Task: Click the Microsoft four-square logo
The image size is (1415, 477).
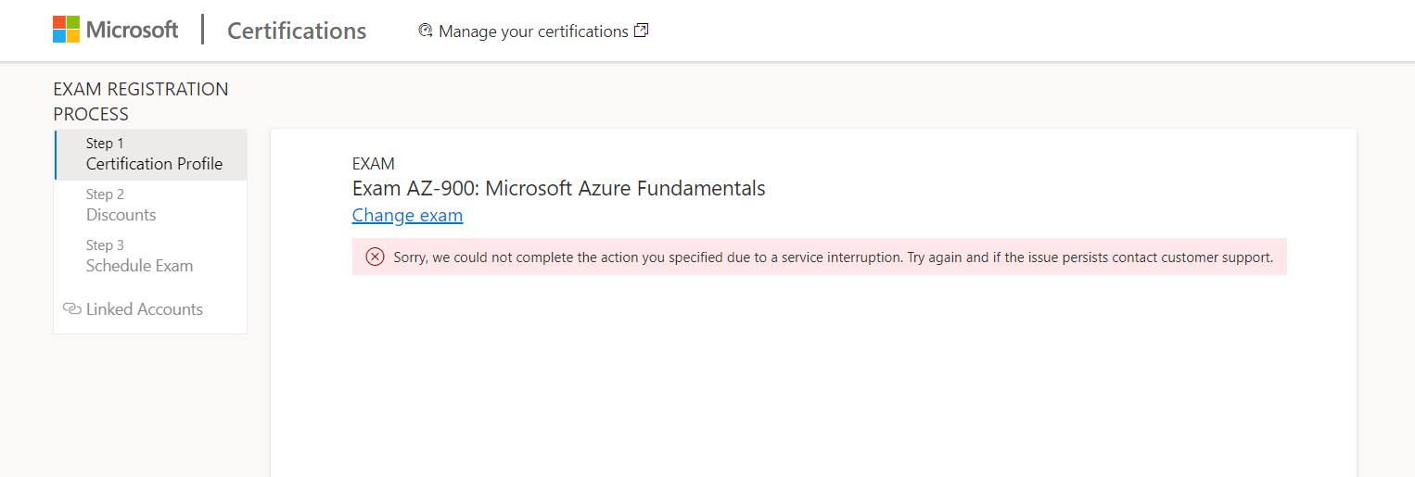Action: point(66,30)
